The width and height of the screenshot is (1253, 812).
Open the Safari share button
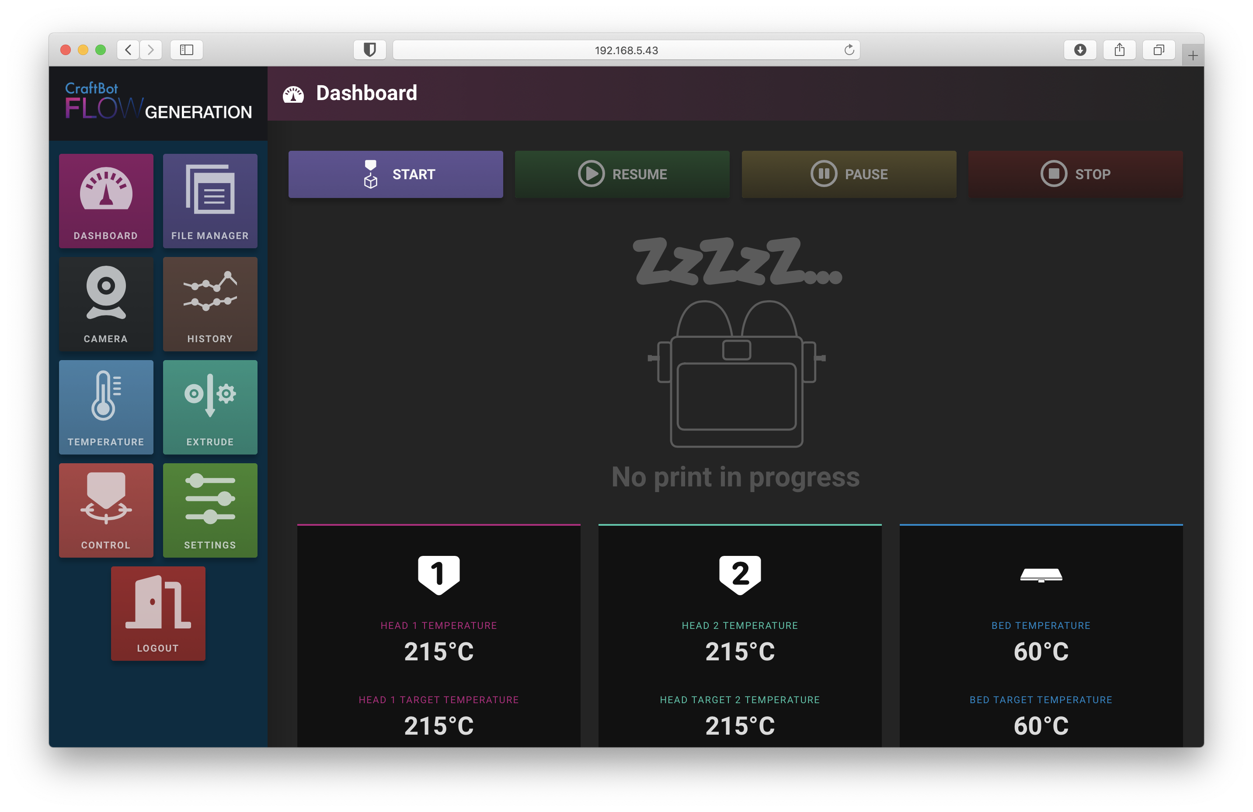(1119, 50)
